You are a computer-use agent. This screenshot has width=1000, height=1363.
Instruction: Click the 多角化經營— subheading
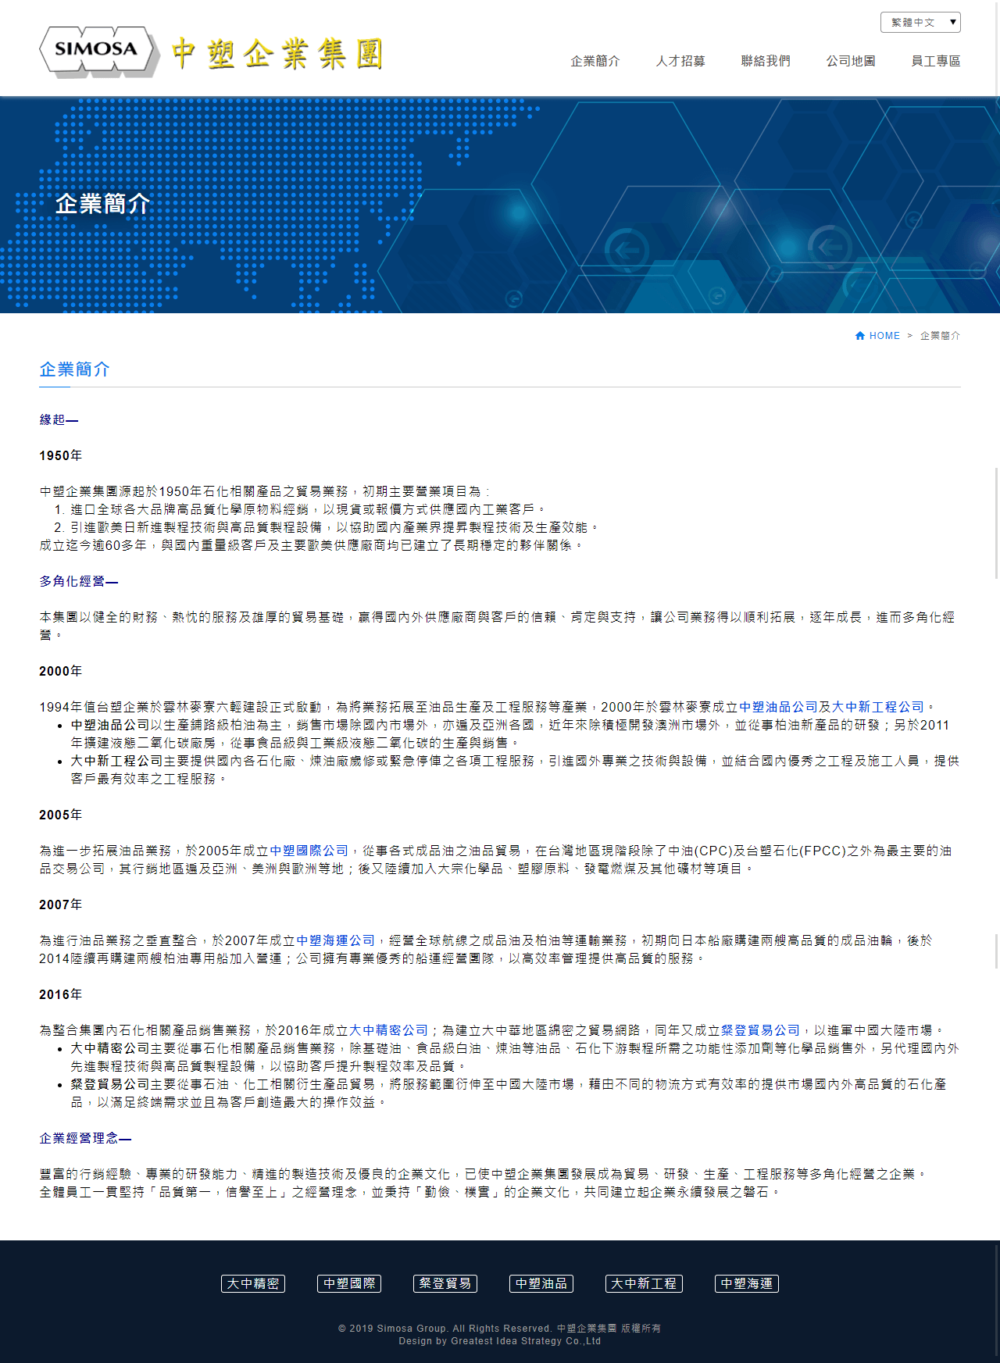click(79, 581)
